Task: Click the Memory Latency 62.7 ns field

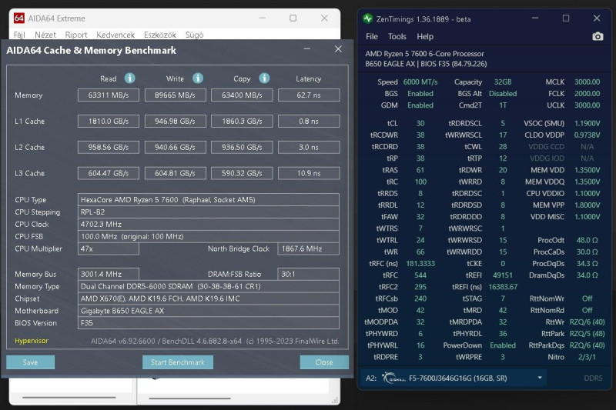Action: 309,95
